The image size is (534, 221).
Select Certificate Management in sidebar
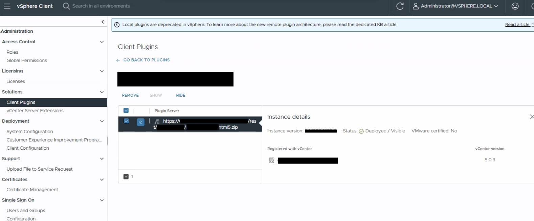point(32,190)
